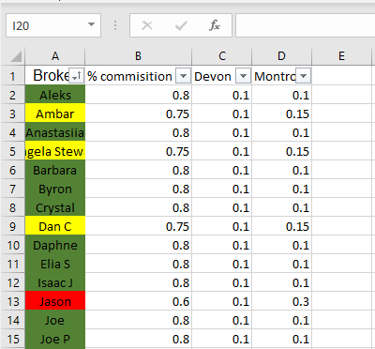This screenshot has height=349, width=375.
Task: Open the Broker column filter dropdown
Action: (76, 76)
